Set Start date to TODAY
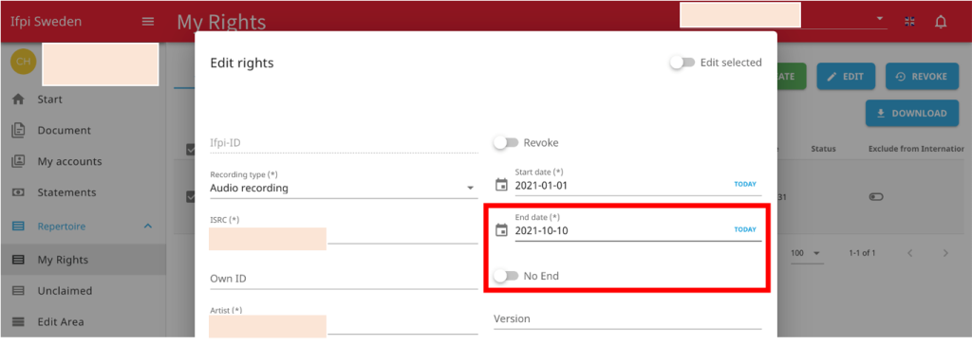This screenshot has height=345, width=972. 745,184
